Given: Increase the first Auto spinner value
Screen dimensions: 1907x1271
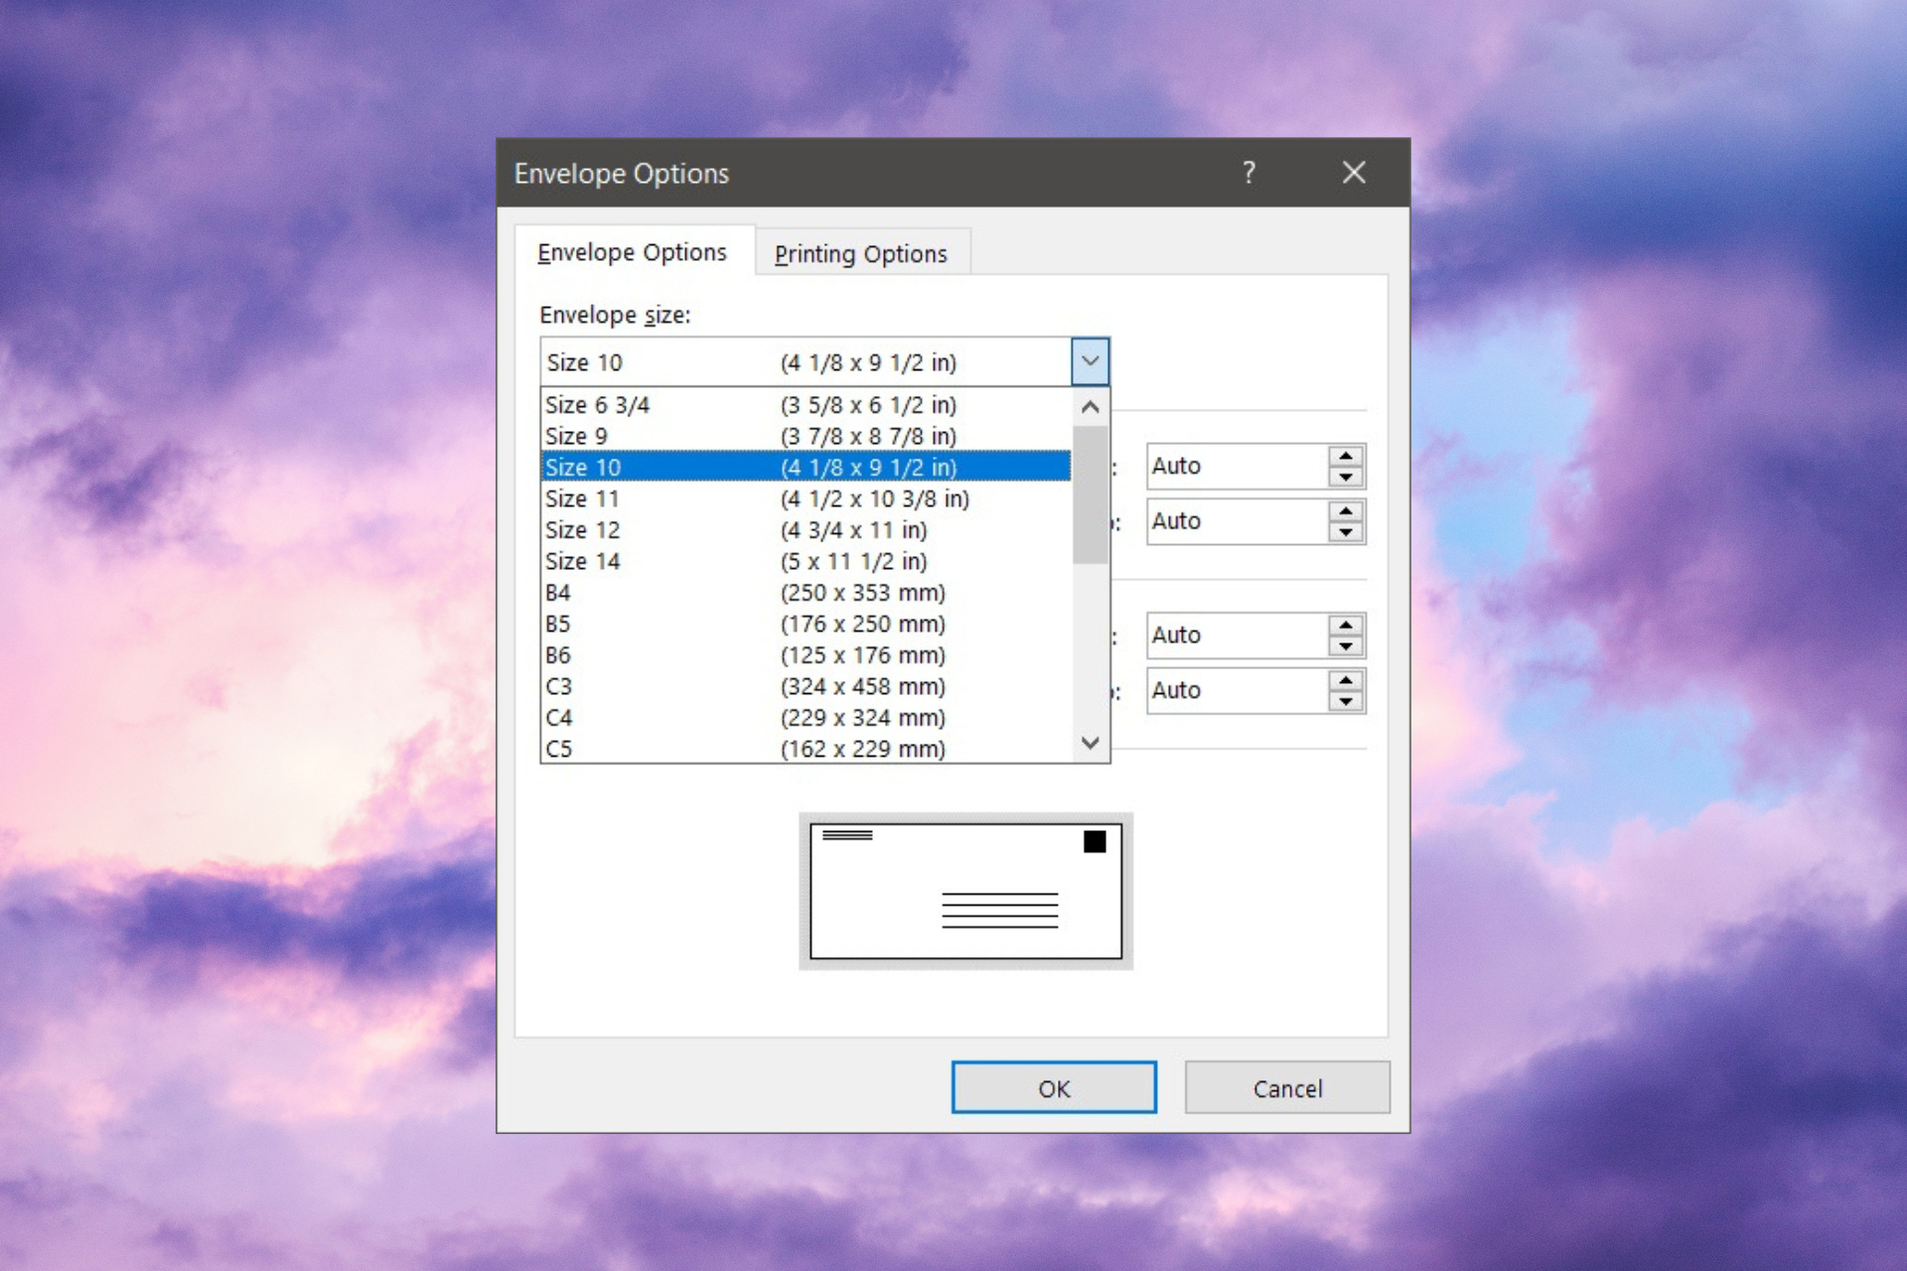Looking at the screenshot, I should coord(1345,456).
